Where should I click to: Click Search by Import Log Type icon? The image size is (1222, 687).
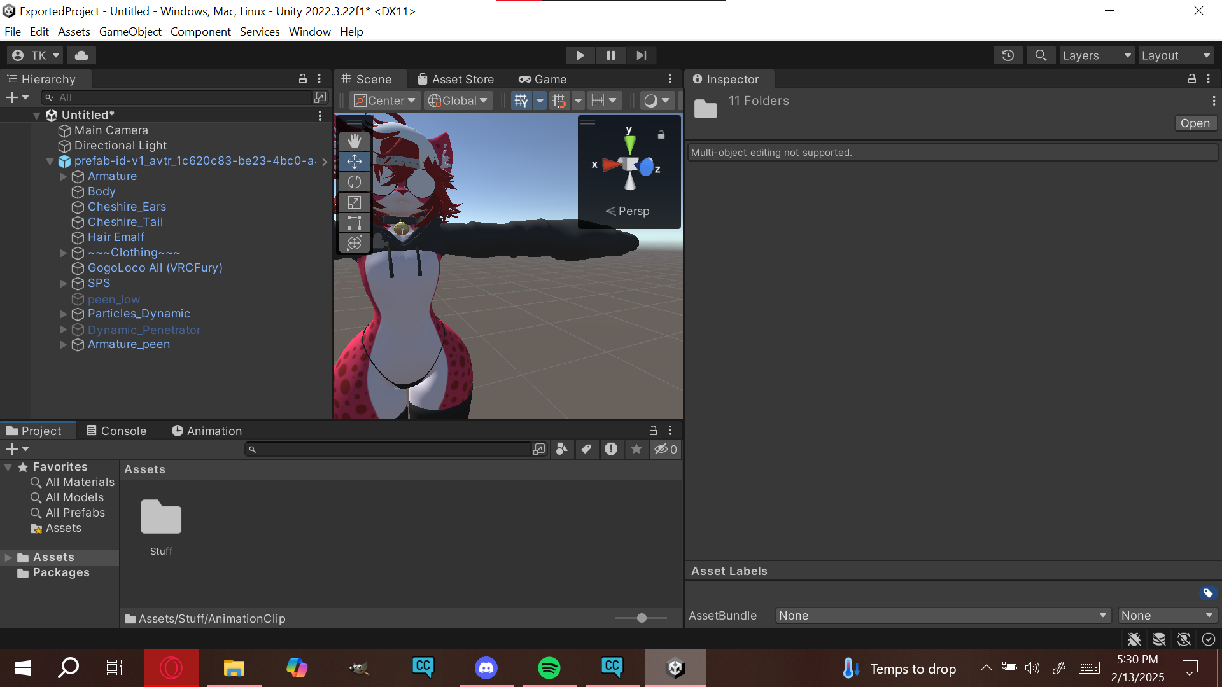point(611,449)
